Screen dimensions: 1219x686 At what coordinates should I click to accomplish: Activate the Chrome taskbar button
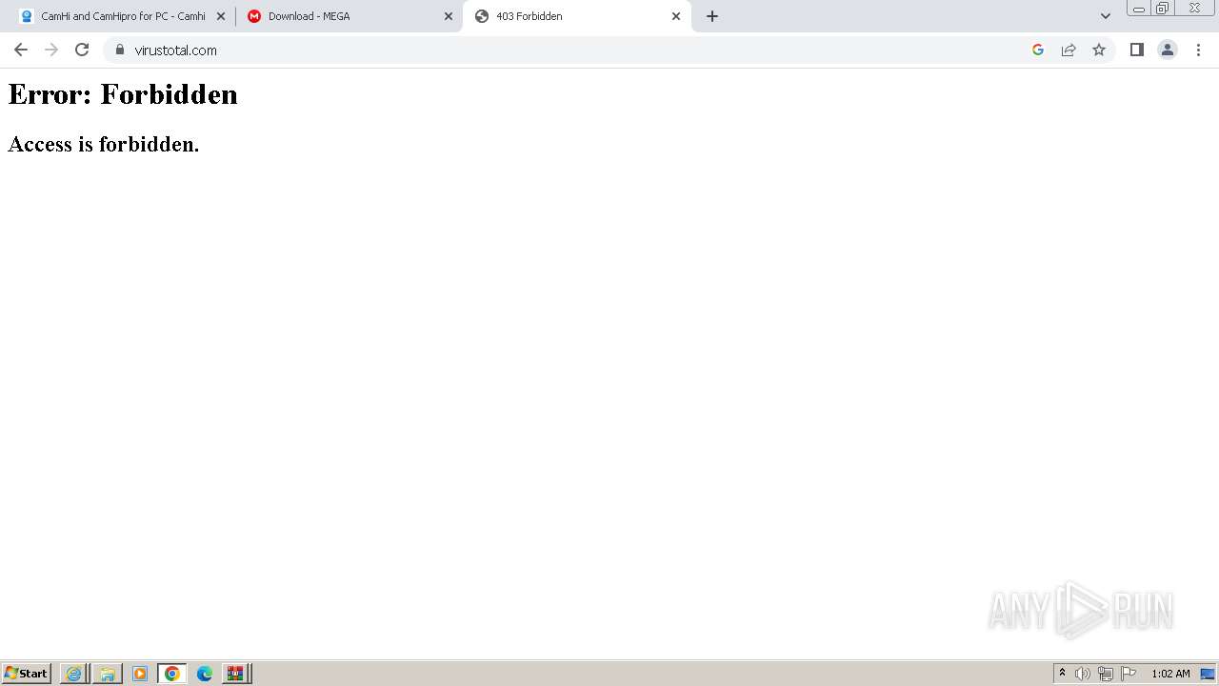click(x=172, y=674)
